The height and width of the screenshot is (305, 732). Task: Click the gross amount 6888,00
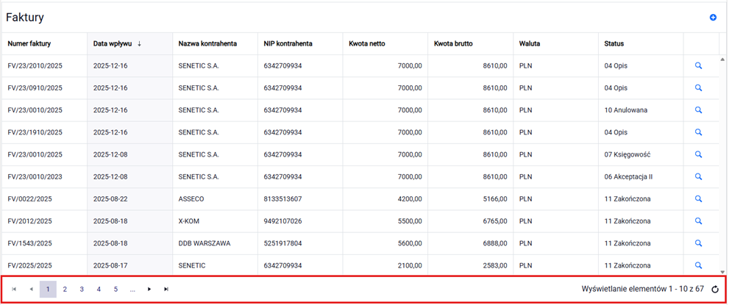(495, 243)
